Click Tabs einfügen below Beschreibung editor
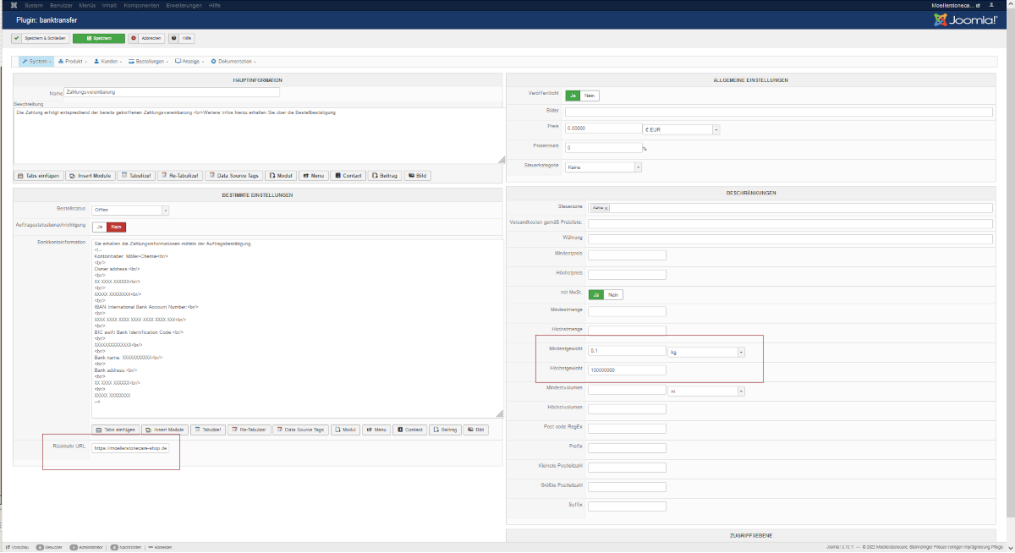The image size is (1015, 553). tap(39, 176)
